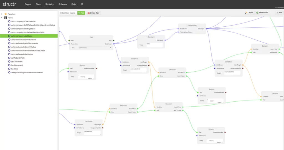Viewport: 284px width, 150px height.
Task: Open the Pages menu
Action: pos(28,4)
